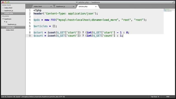Close the index.html tab
176x99 pixels.
(51, 7)
